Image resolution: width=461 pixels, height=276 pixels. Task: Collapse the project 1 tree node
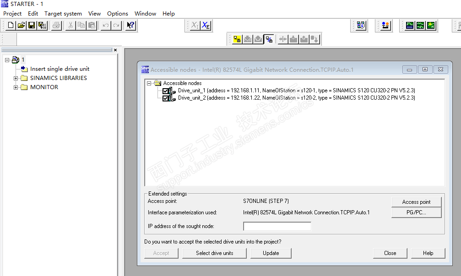pos(7,60)
